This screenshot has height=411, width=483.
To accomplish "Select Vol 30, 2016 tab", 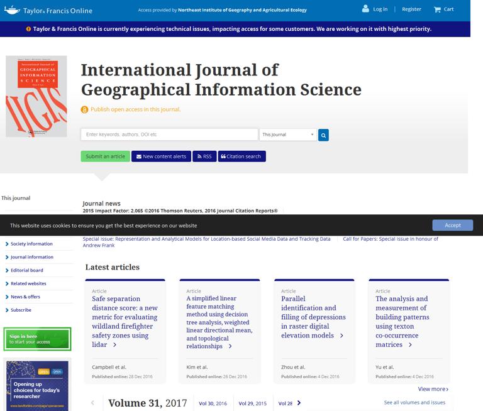I will click(x=213, y=403).
